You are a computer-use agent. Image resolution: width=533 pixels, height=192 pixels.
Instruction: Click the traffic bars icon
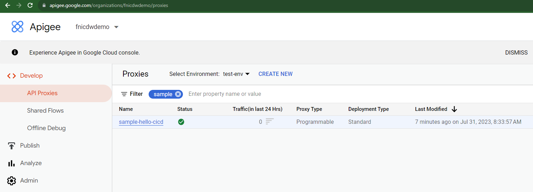pos(269,122)
